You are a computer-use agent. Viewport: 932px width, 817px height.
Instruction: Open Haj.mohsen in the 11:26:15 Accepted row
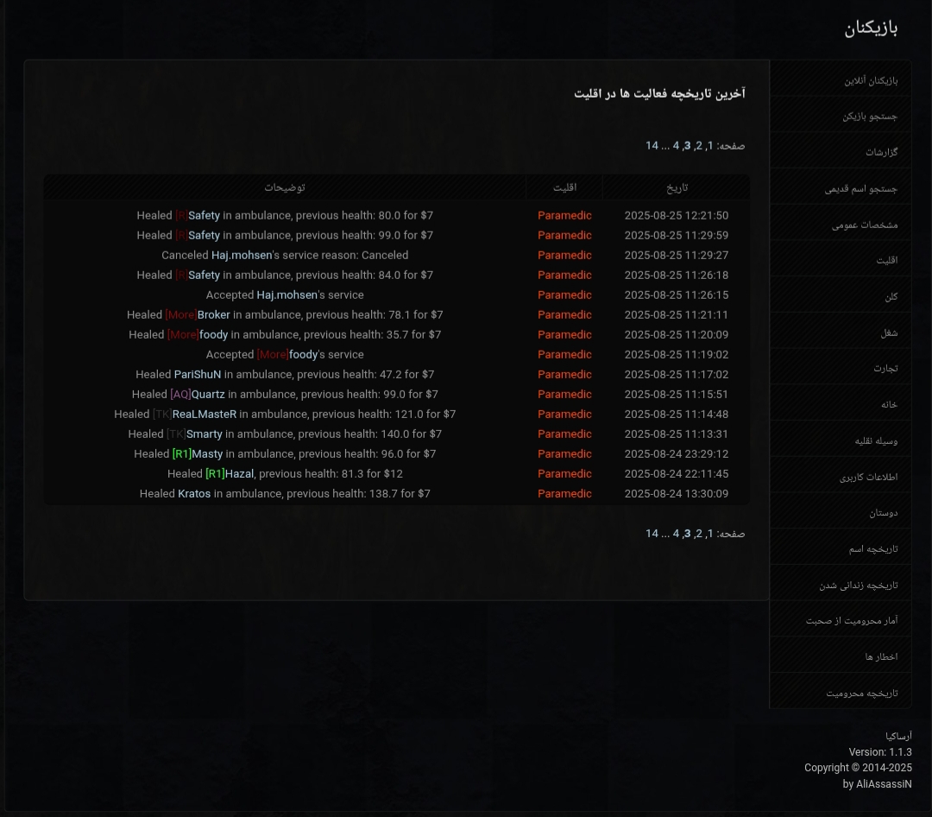(287, 295)
